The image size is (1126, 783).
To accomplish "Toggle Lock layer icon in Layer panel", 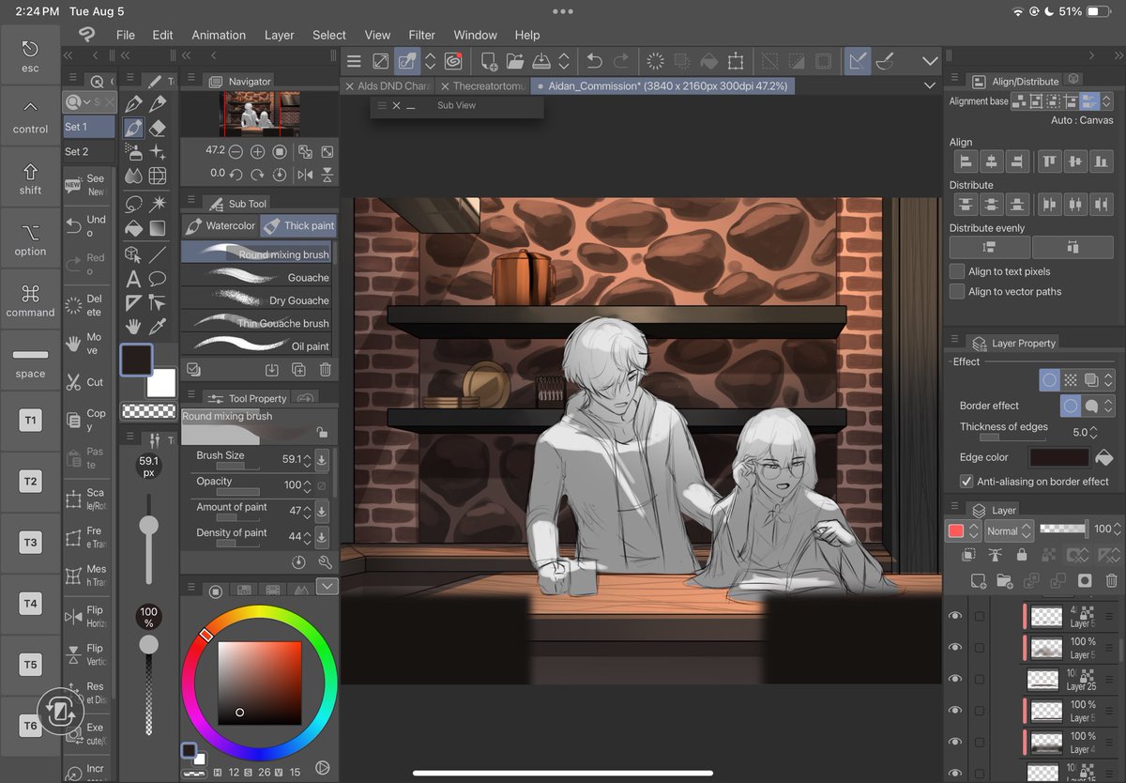I will tap(1022, 555).
